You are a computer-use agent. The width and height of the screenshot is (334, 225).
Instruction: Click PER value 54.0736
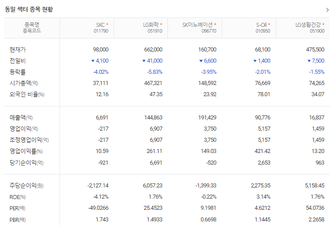315,208
